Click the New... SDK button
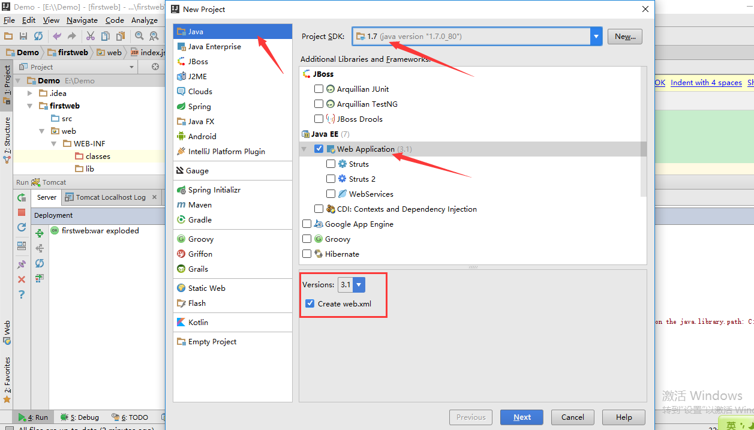Viewport: 754px width, 430px height. click(x=625, y=37)
